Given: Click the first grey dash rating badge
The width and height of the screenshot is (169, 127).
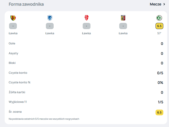Looking at the screenshot, I should pyautogui.click(x=13, y=26).
